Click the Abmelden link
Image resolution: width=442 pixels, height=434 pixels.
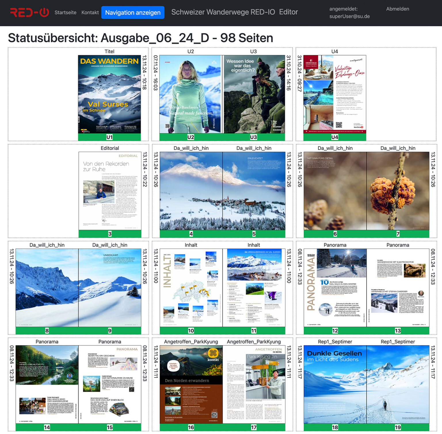(397, 9)
